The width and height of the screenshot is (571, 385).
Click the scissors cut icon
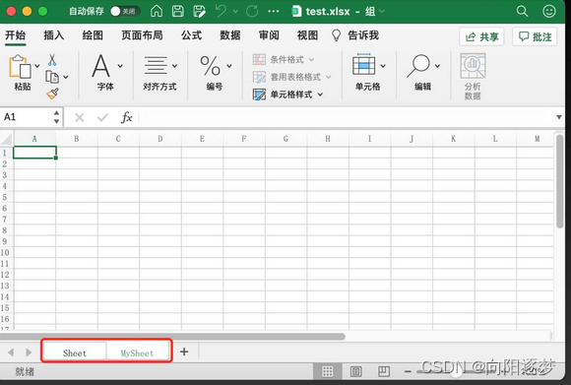[x=52, y=60]
